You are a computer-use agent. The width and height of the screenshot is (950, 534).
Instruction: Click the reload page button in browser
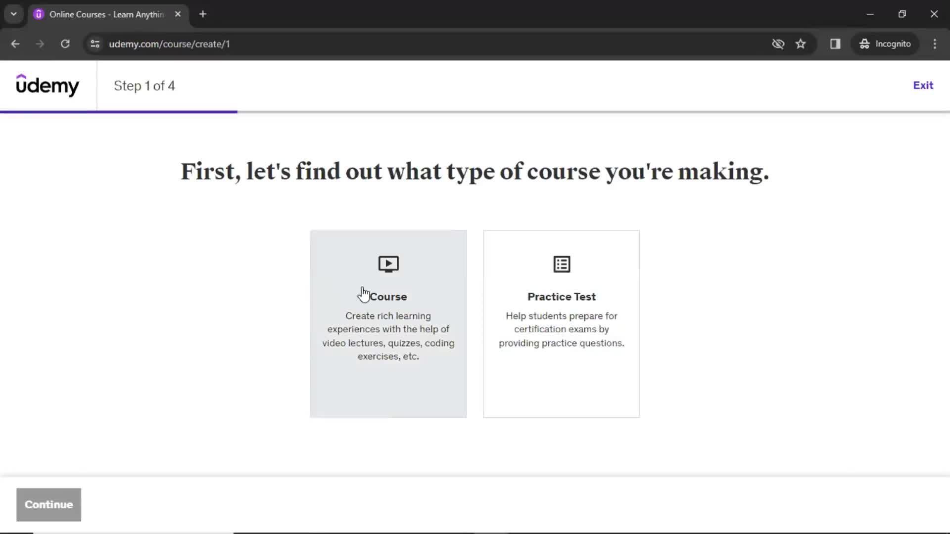click(65, 44)
